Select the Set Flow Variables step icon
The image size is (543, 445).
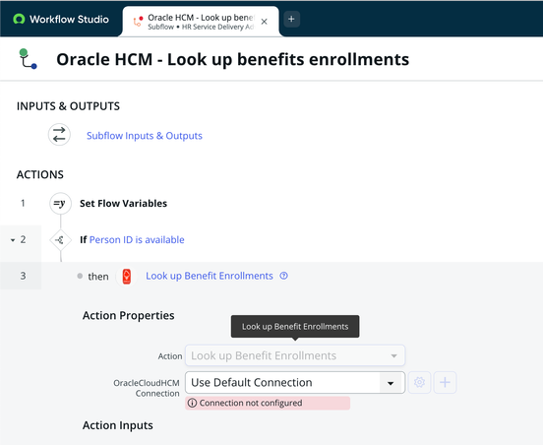[x=60, y=204]
